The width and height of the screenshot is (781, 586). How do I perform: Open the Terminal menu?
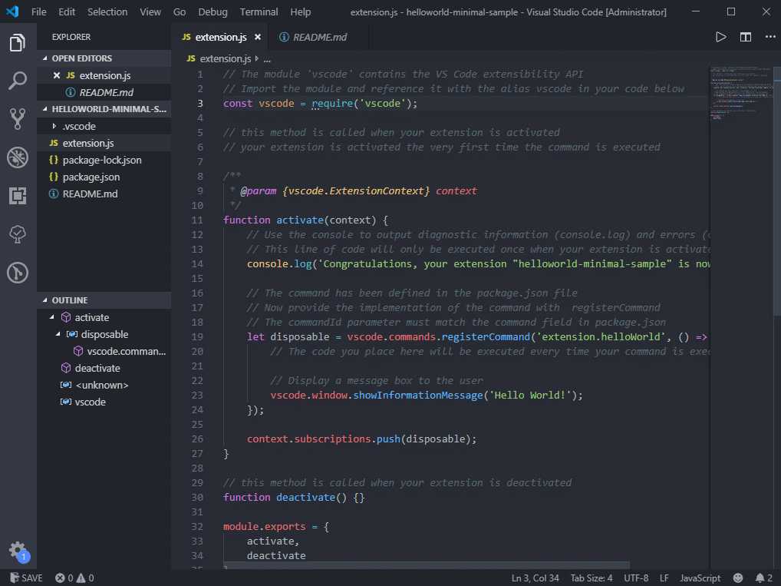(259, 12)
